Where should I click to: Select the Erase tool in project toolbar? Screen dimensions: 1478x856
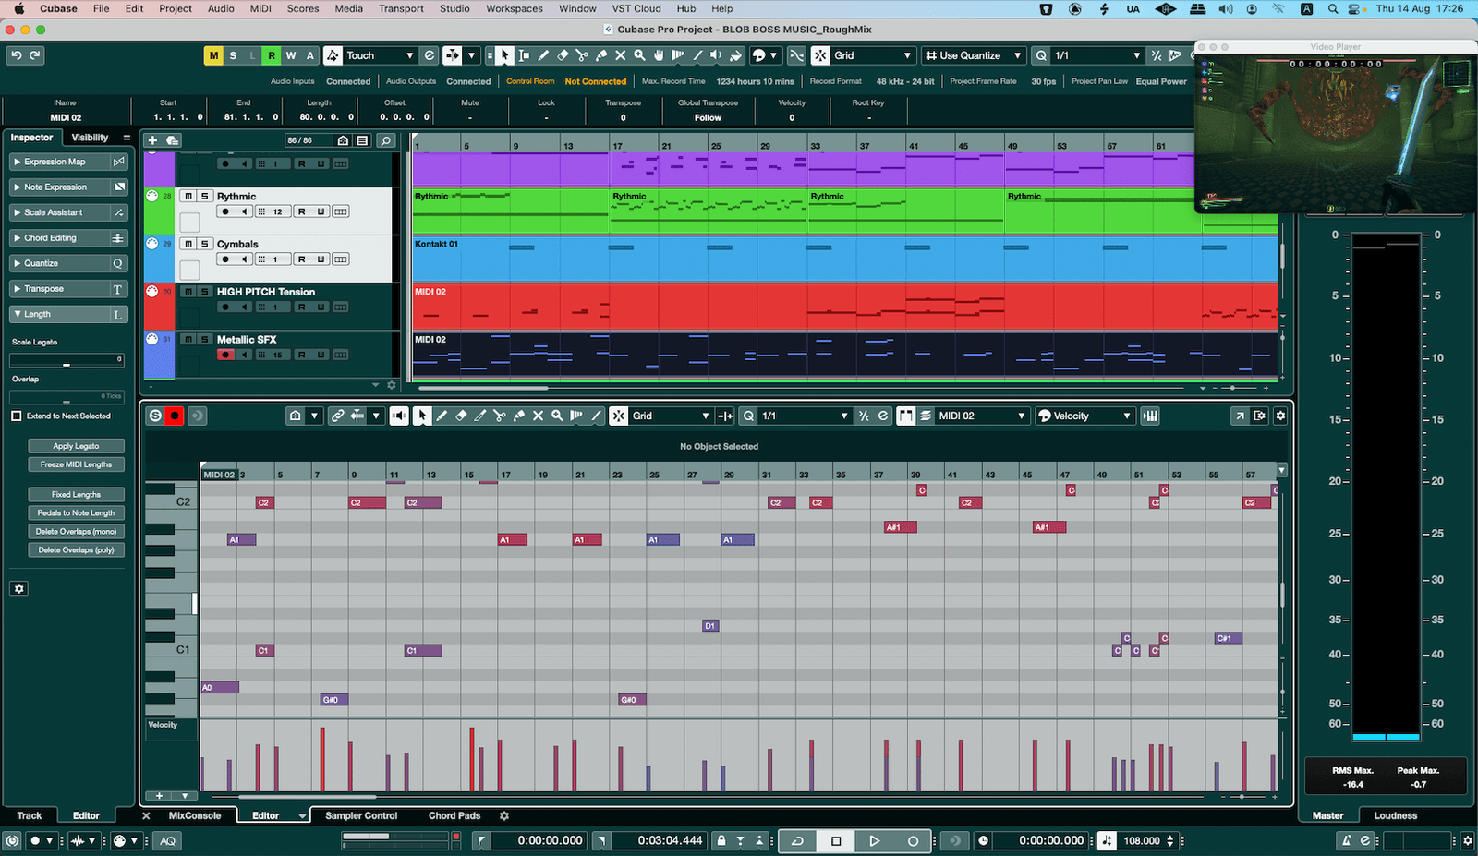coord(563,55)
